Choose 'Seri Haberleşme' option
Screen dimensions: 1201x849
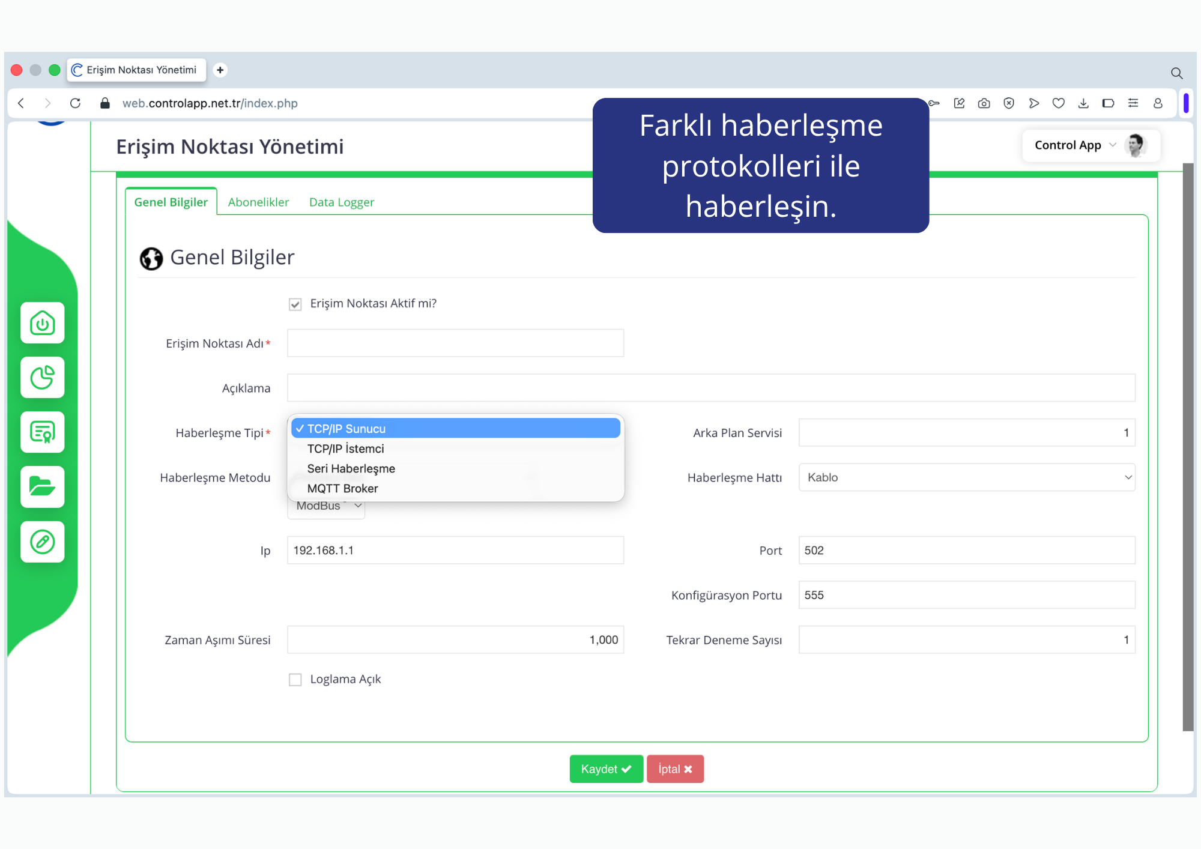click(456, 468)
